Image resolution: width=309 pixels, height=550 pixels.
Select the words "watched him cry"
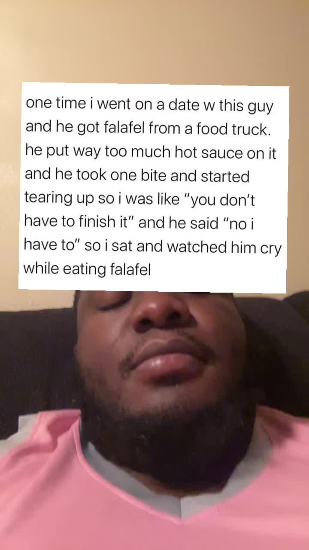pyautogui.click(x=224, y=247)
